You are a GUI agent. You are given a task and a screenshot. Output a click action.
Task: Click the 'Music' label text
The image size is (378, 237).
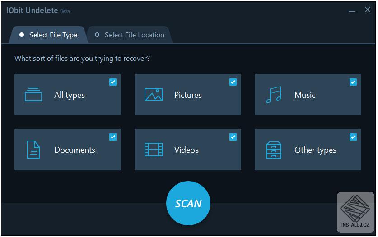click(305, 95)
